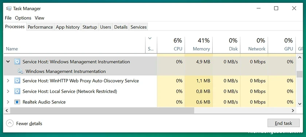Image resolution: width=306 pixels, height=137 pixels.
Task: Sort by the Disk column header
Action: point(226,45)
